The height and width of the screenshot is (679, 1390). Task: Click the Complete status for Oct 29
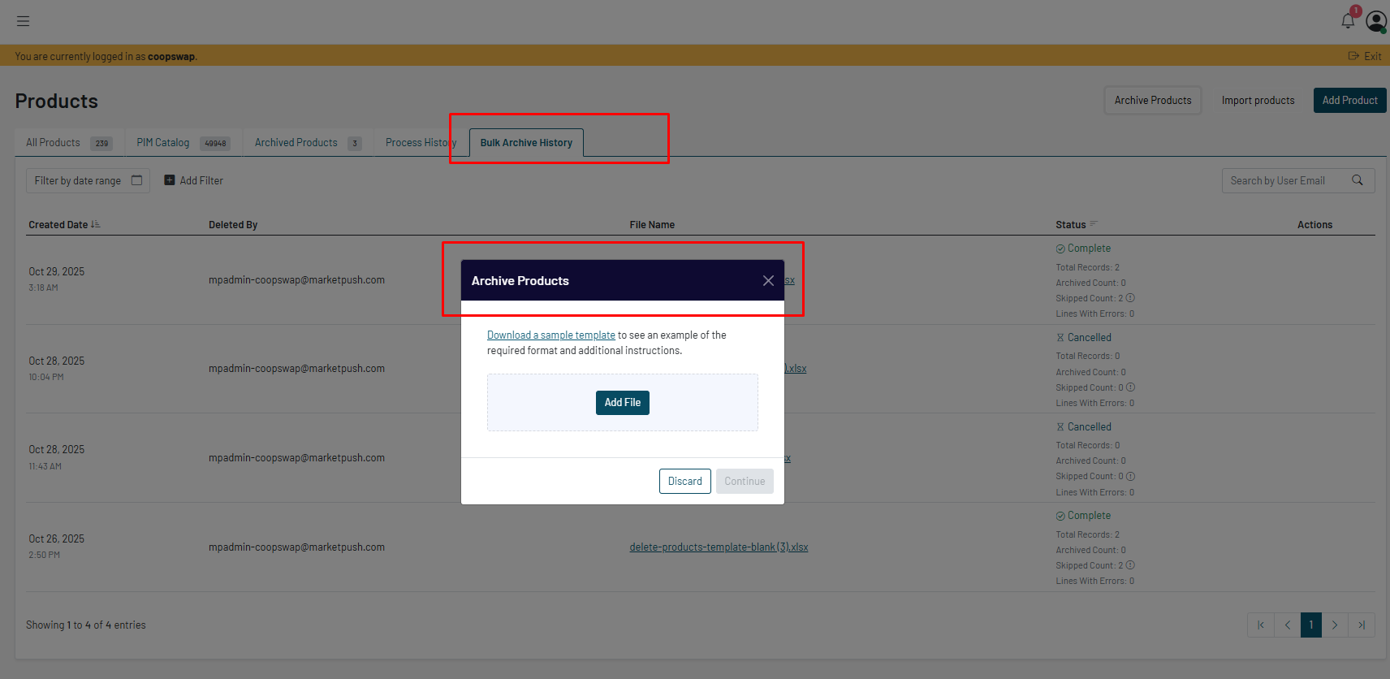click(x=1083, y=249)
